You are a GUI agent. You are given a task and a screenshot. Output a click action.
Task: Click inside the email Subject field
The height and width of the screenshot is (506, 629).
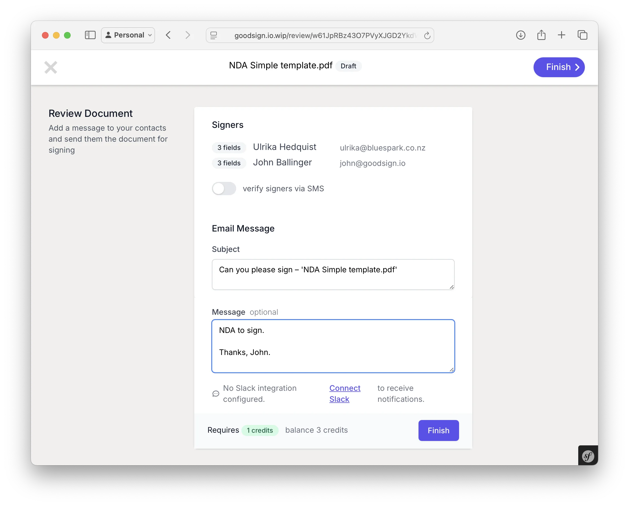(333, 274)
